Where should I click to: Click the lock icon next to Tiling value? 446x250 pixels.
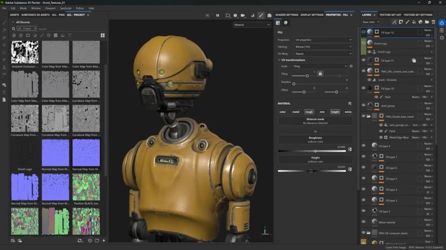point(320,75)
